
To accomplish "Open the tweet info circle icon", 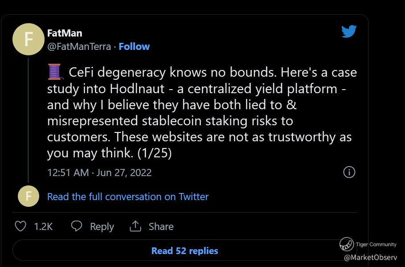I will point(349,173).
